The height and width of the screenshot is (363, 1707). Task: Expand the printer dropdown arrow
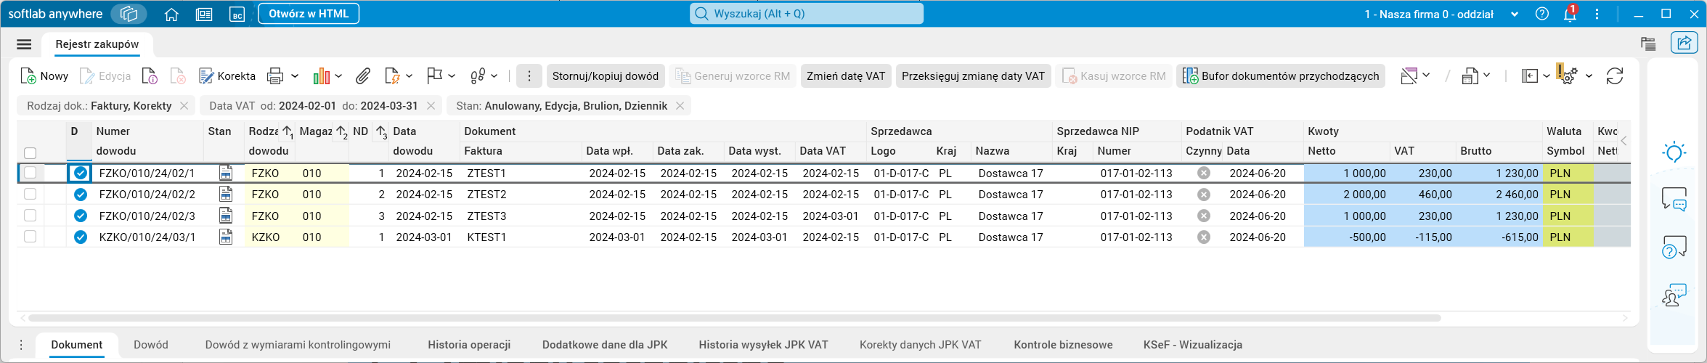295,76
